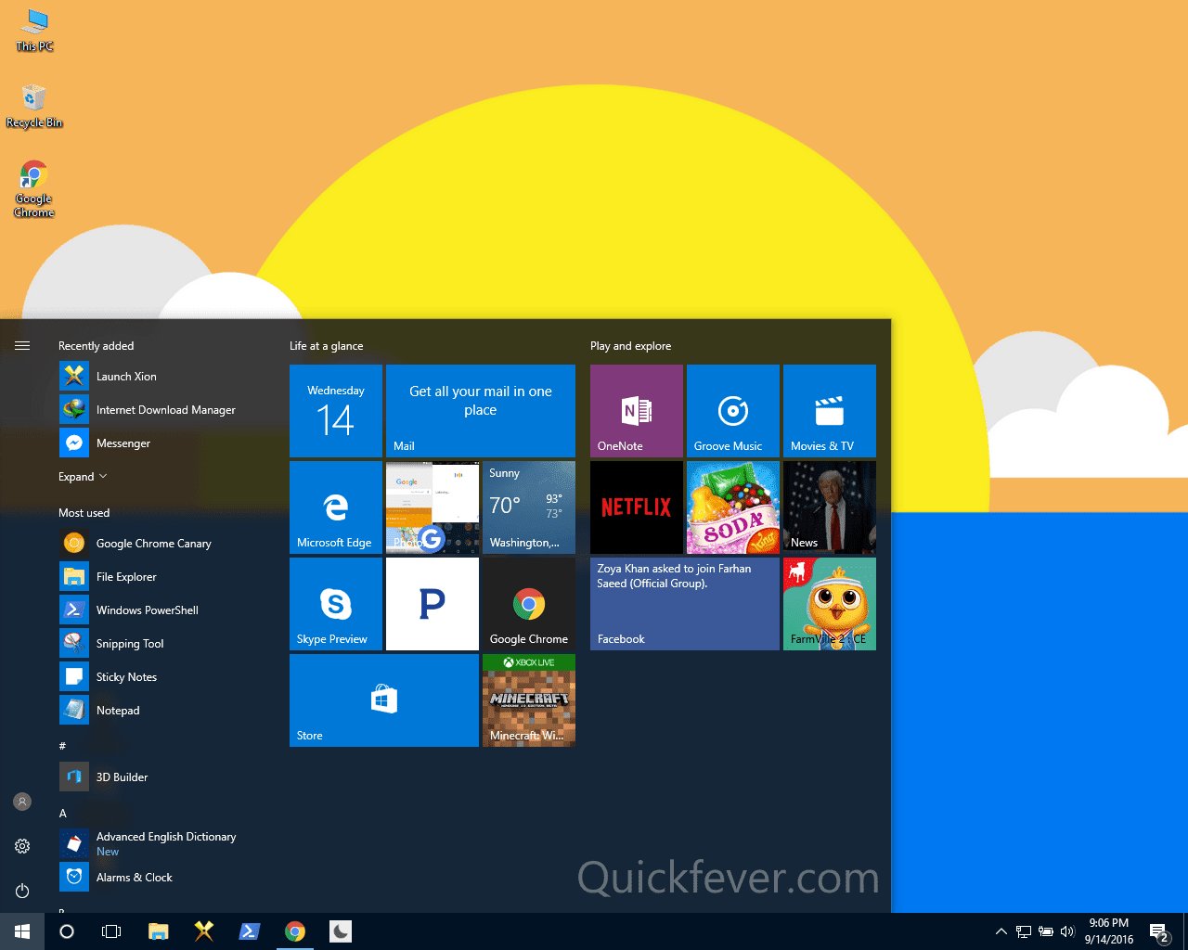
Task: Jump to letter A section header
Action: (63, 814)
